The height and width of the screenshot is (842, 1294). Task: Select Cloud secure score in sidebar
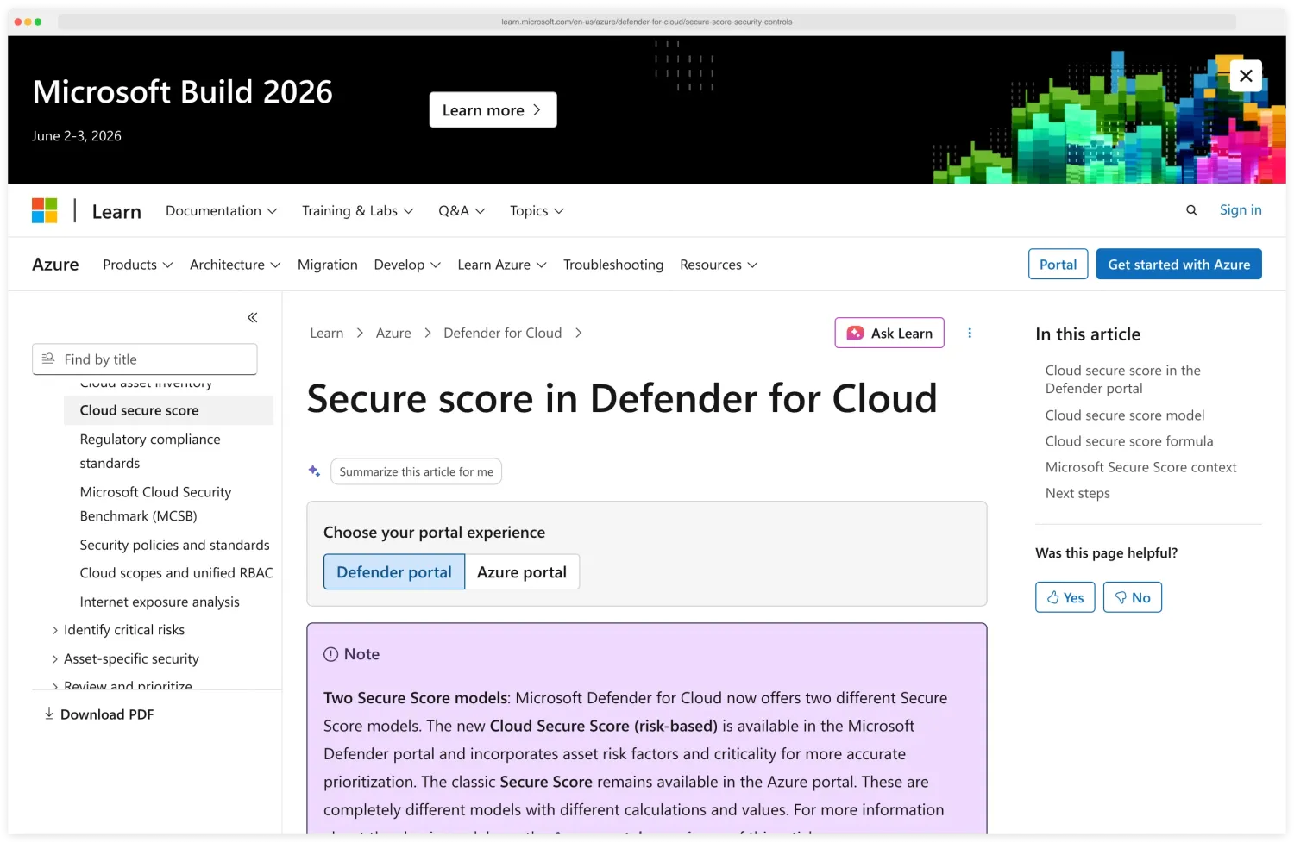169,410
